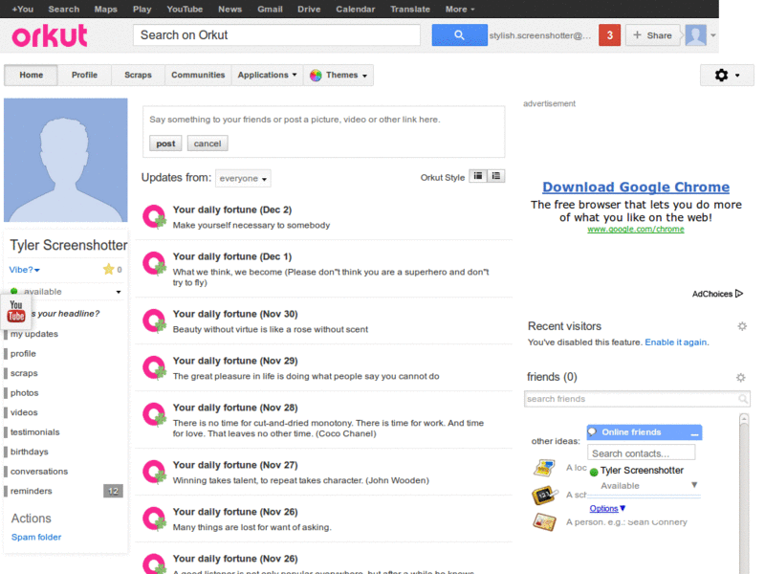Open the red notifications counter showing 3
The image size is (765, 574).
point(609,35)
